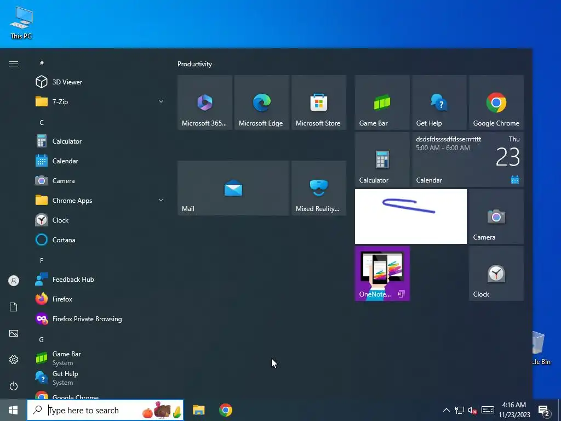Image resolution: width=561 pixels, height=421 pixels.
Task: Launch the Mixed Reality Portal tile
Action: click(x=319, y=188)
